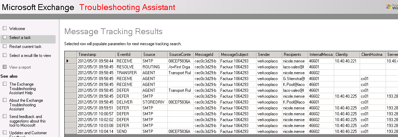
Task: Click the ROUTING source cell
Action: pos(154,67)
